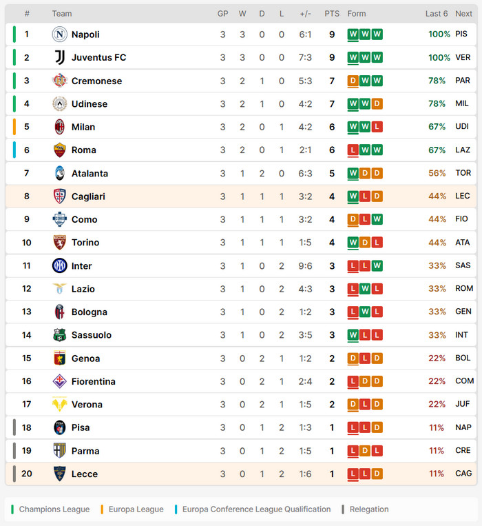Open the Atalanta team name link
The width and height of the screenshot is (482, 526).
[x=90, y=174]
